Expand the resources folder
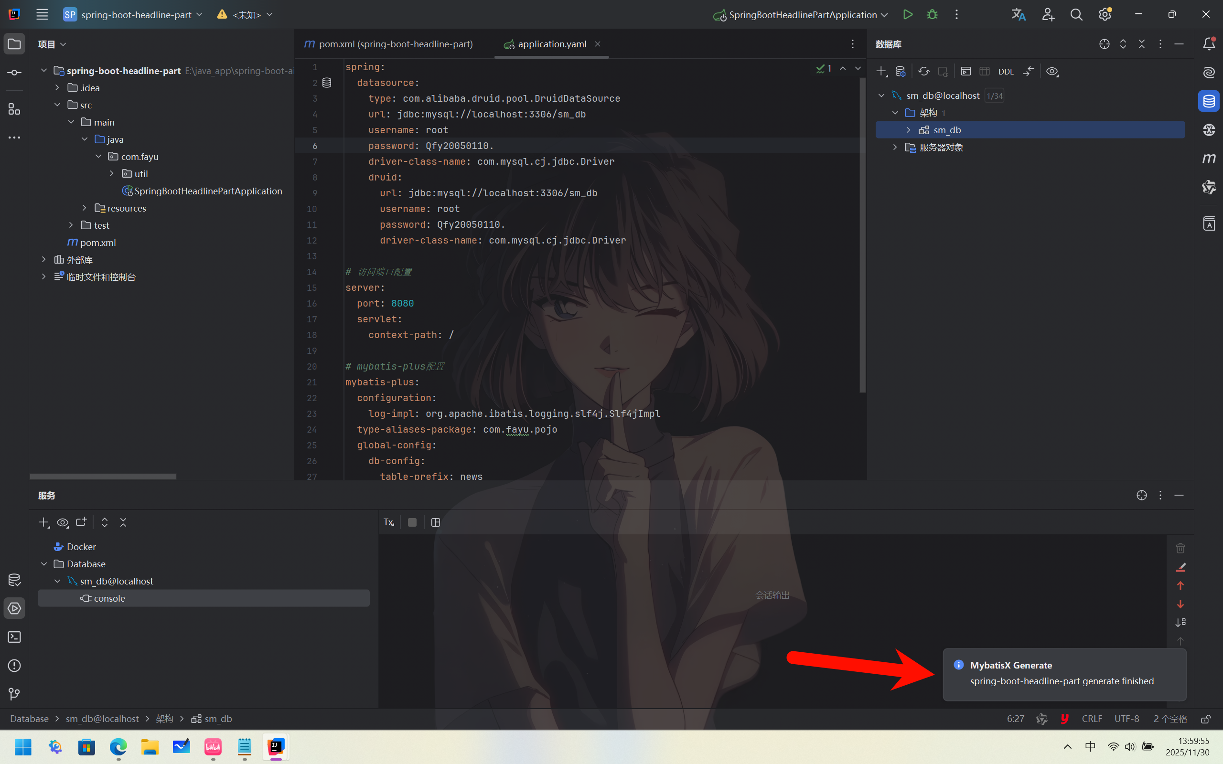The height and width of the screenshot is (764, 1223). (x=85, y=208)
